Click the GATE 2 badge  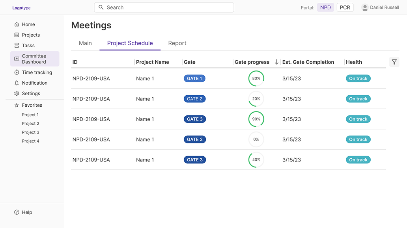[194, 99]
